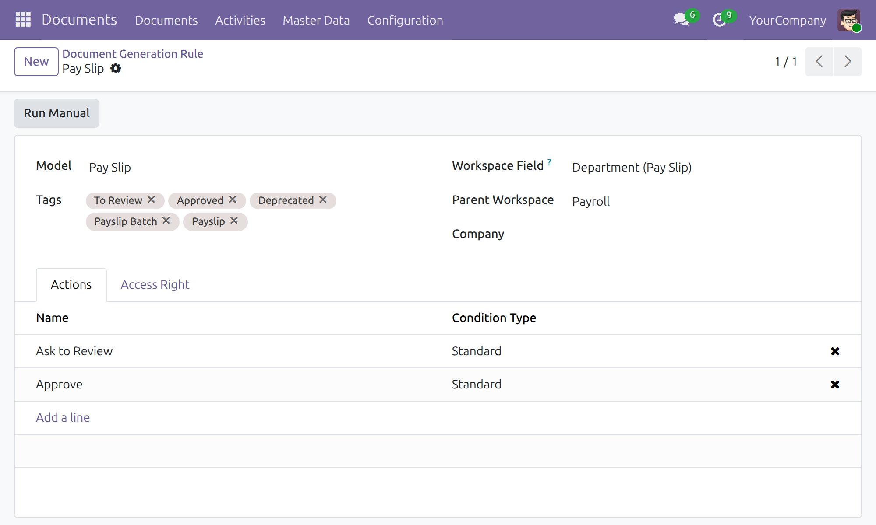The width and height of the screenshot is (876, 525).
Task: Select the Actions tab
Action: point(71,285)
